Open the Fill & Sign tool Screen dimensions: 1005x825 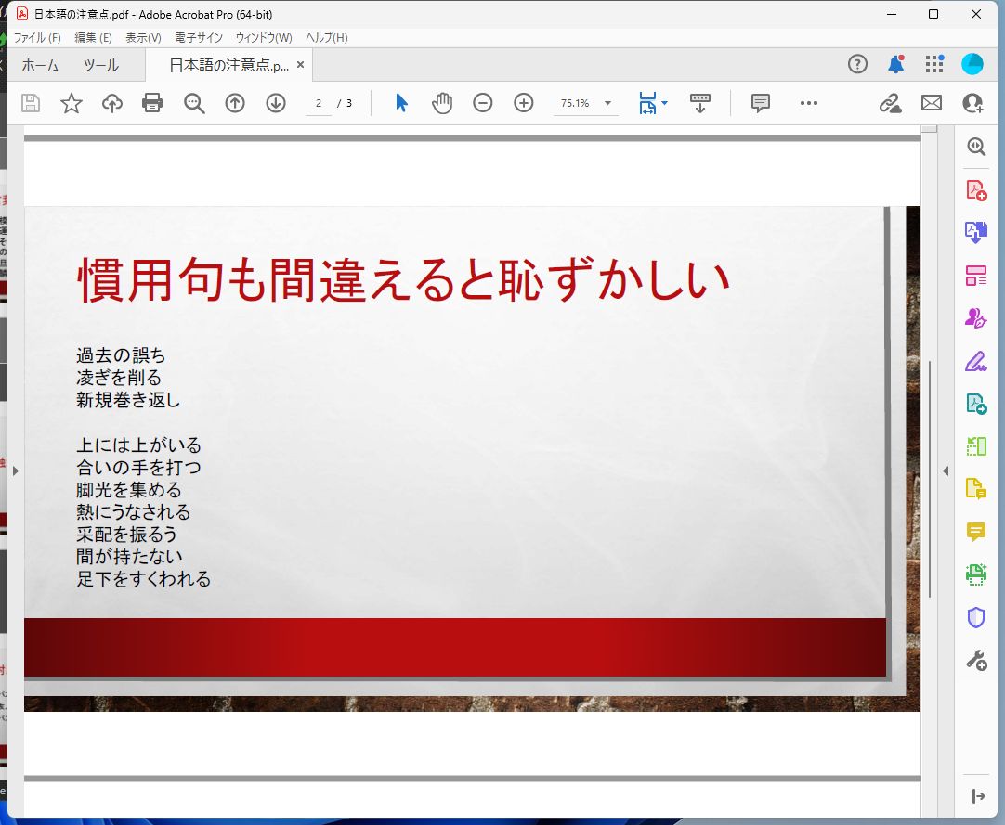point(975,361)
